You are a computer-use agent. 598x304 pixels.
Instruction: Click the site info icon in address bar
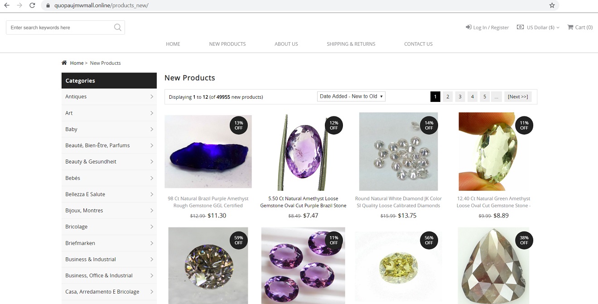click(48, 5)
